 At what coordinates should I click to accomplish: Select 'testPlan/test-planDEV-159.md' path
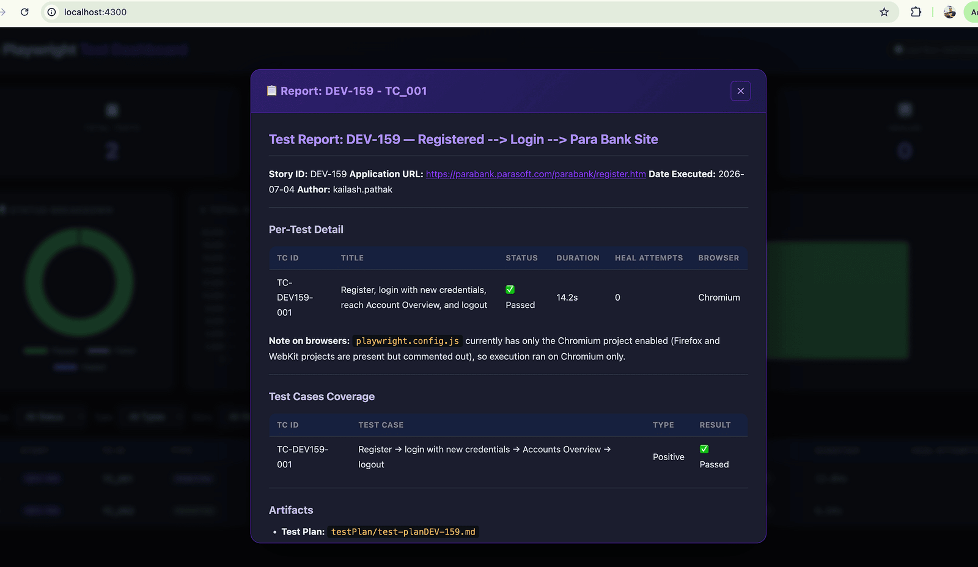[403, 532]
